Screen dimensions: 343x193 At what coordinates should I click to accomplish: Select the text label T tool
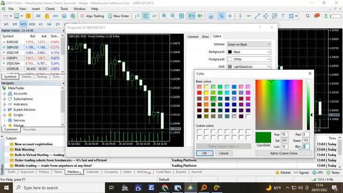pos(283,16)
